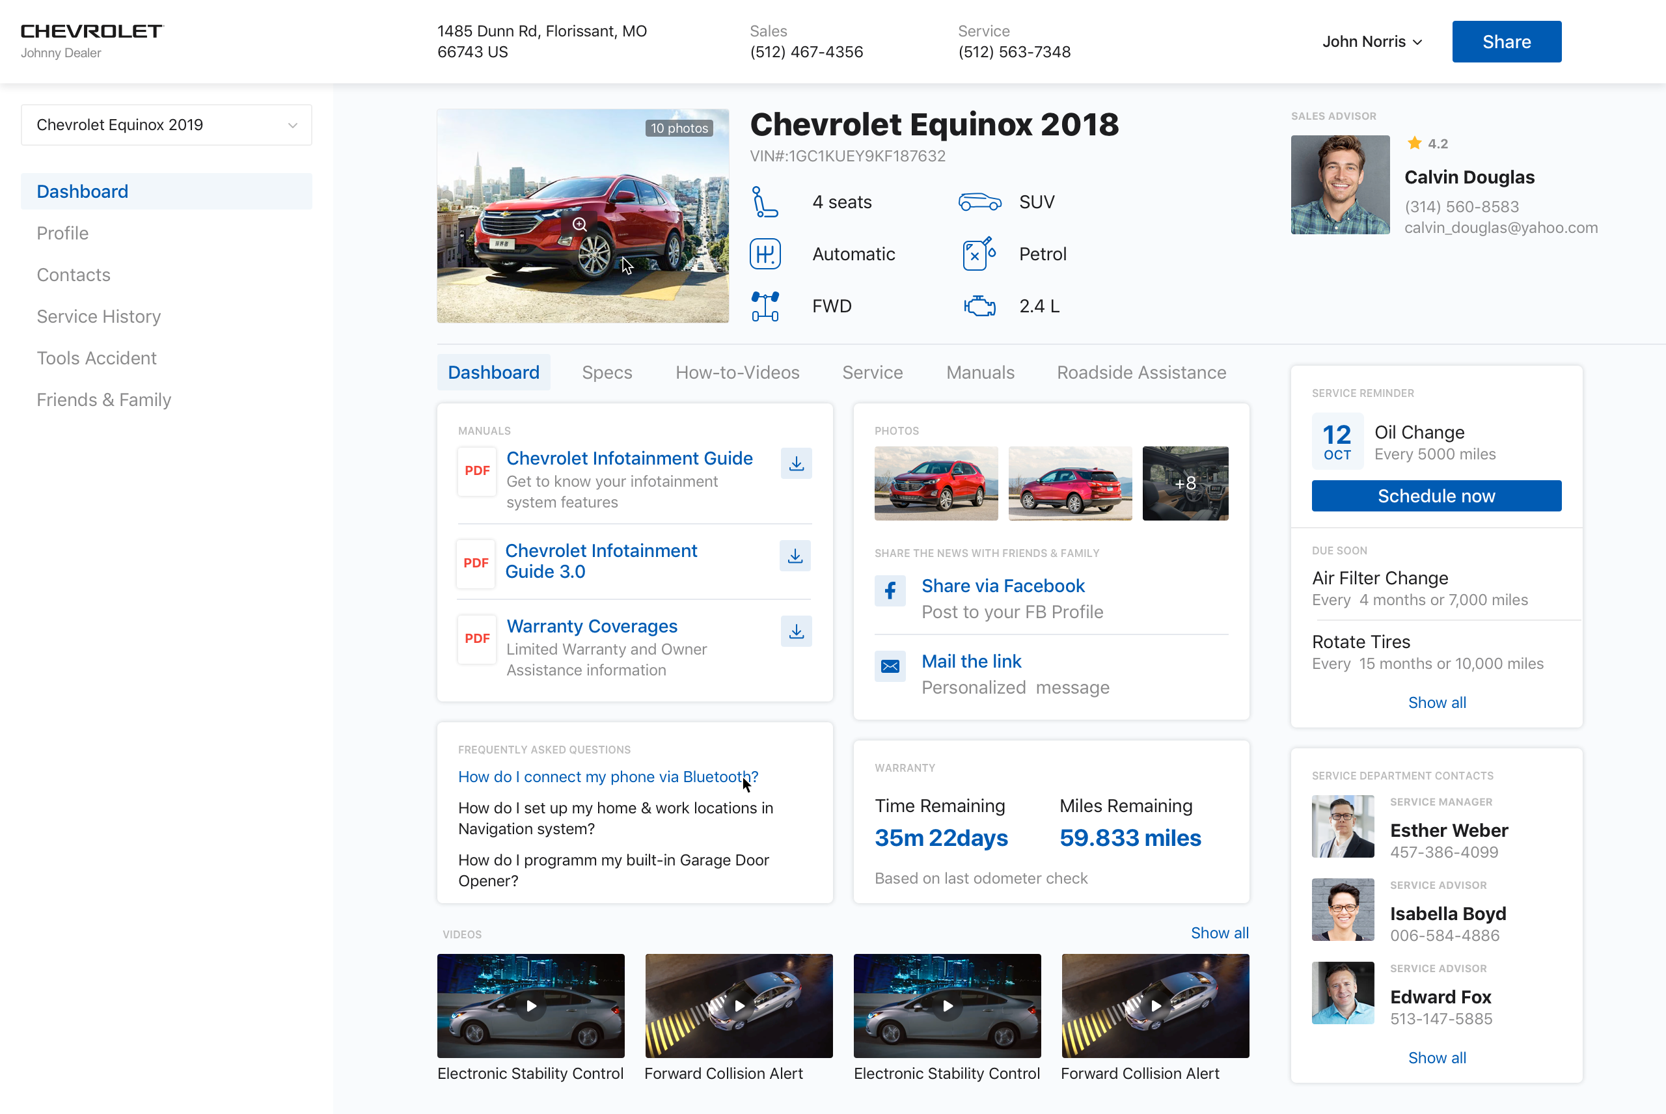Screen dimensions: 1666x1114
Task: Open Service History from sidebar
Action: [98, 316]
